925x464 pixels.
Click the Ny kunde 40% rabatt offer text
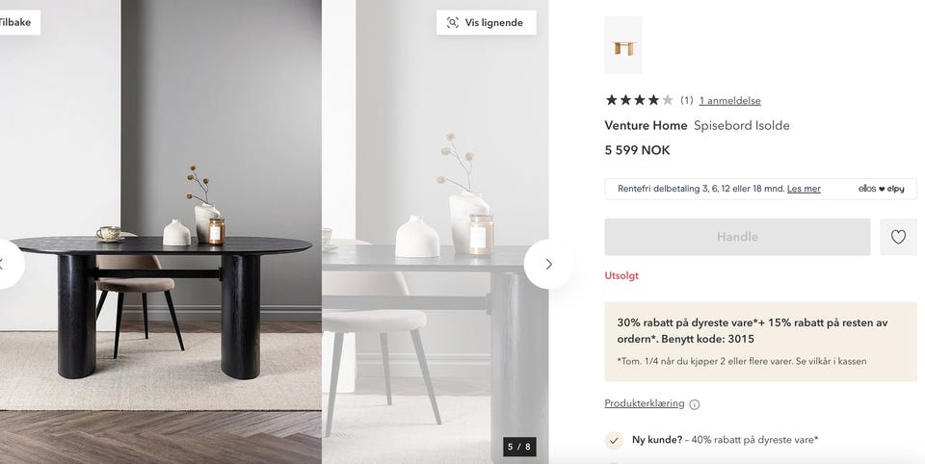[x=725, y=440]
